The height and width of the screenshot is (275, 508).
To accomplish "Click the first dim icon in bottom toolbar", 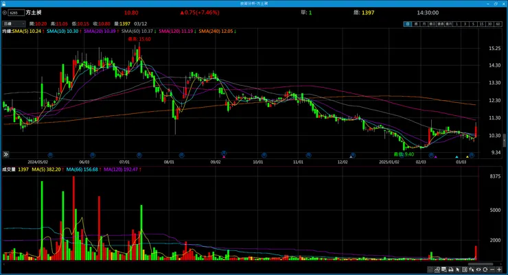I will pos(430,270).
